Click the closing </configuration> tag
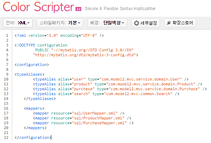 33,137
